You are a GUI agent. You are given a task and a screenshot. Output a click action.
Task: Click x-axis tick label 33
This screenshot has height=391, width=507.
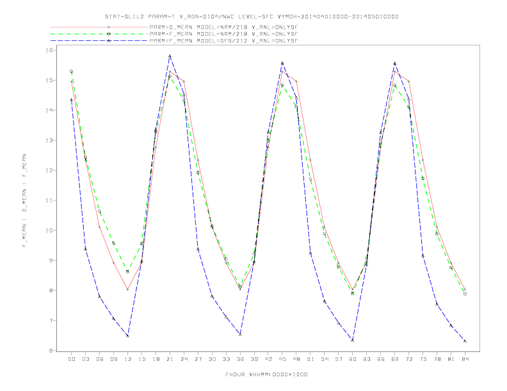[x=227, y=359]
